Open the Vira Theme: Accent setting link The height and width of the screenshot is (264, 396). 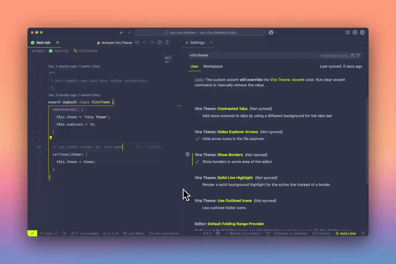[x=287, y=80]
